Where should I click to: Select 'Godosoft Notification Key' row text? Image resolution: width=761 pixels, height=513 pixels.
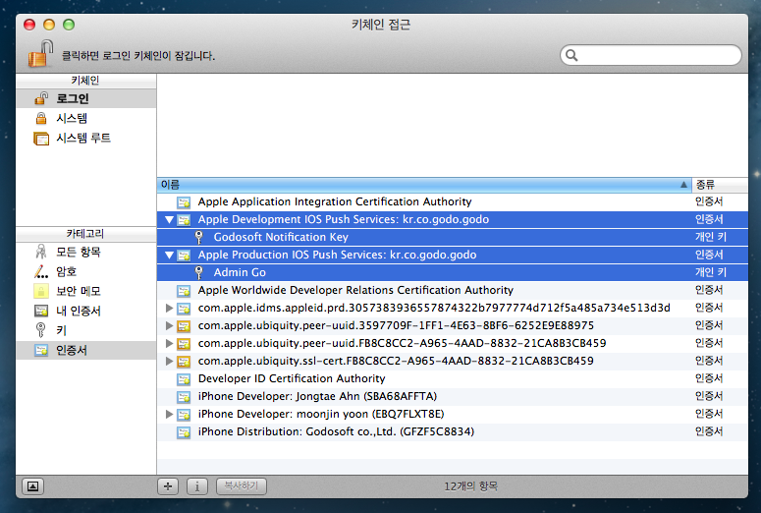[x=281, y=237]
